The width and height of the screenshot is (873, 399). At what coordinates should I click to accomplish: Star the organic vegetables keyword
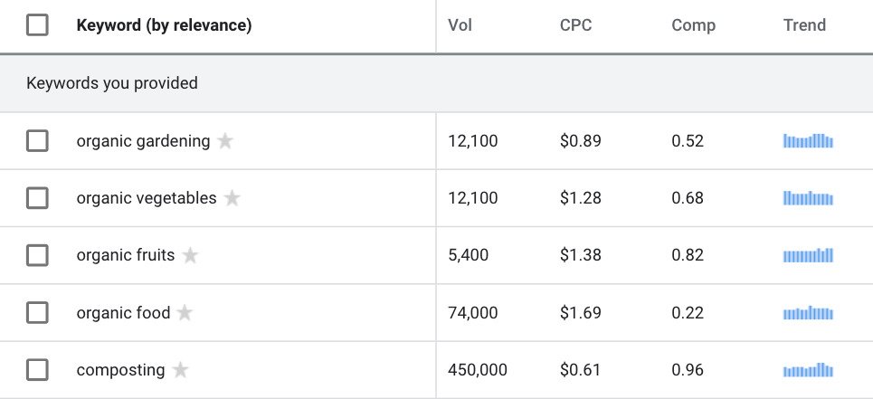click(232, 197)
